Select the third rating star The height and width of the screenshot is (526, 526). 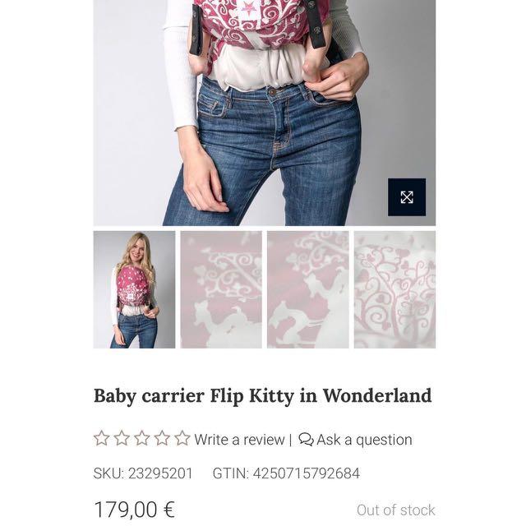142,438
